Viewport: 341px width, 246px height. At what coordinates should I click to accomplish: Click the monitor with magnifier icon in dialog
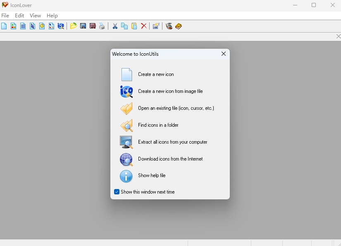(126, 142)
